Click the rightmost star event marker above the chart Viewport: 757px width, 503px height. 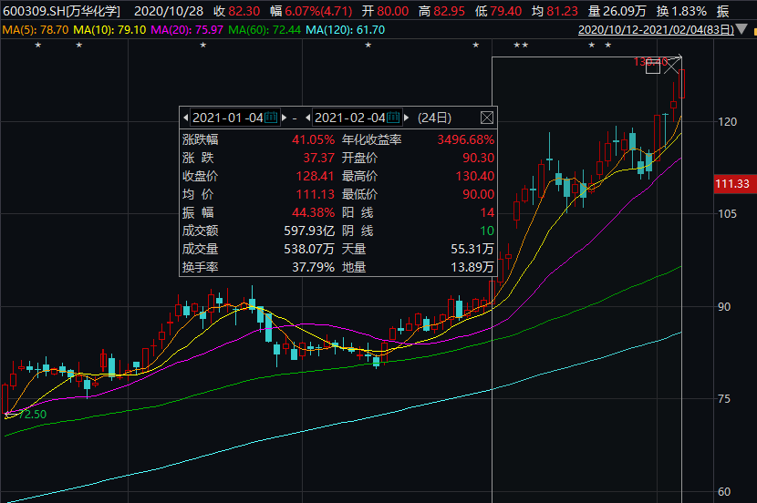pyautogui.click(x=608, y=46)
